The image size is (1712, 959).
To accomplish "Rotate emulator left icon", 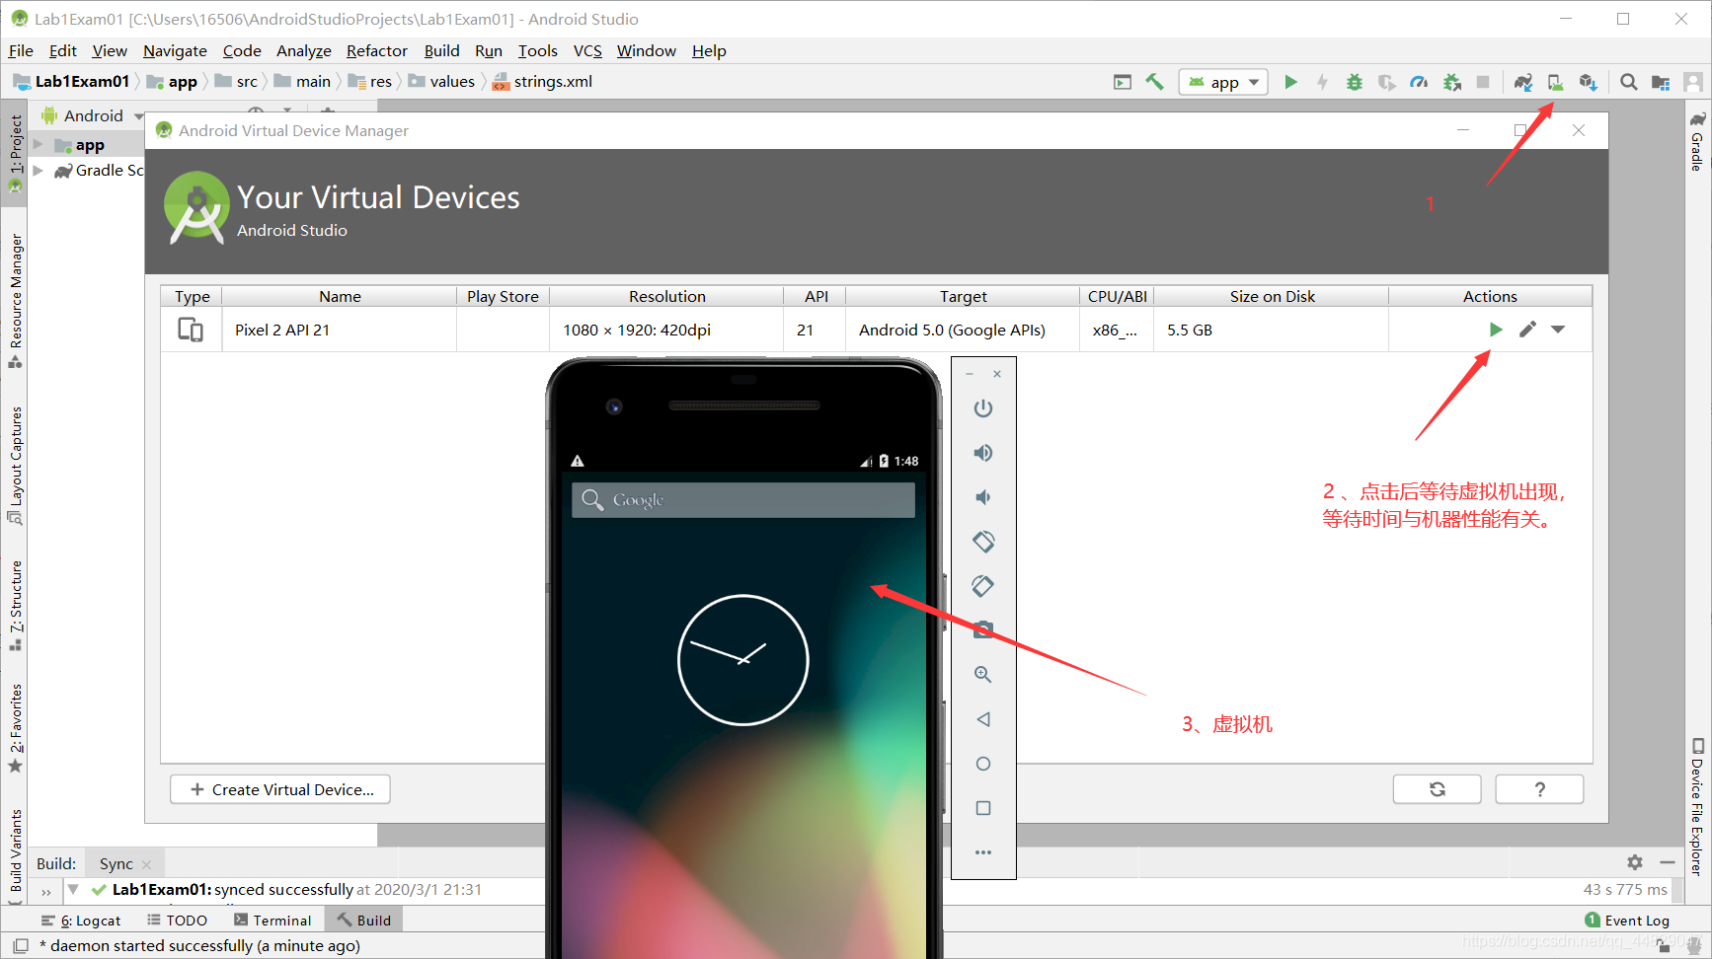I will (x=983, y=542).
